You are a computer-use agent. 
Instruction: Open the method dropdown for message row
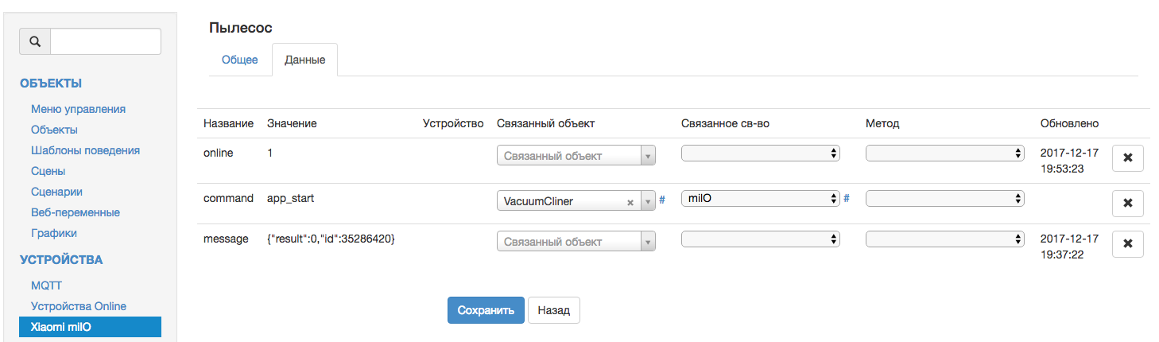pos(944,239)
